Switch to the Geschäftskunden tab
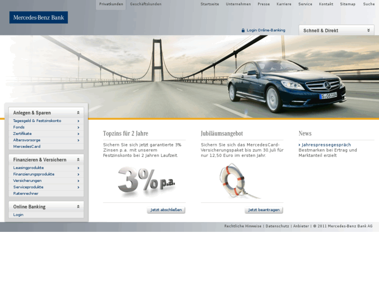Viewport: 379px width, 284px height. [145, 4]
